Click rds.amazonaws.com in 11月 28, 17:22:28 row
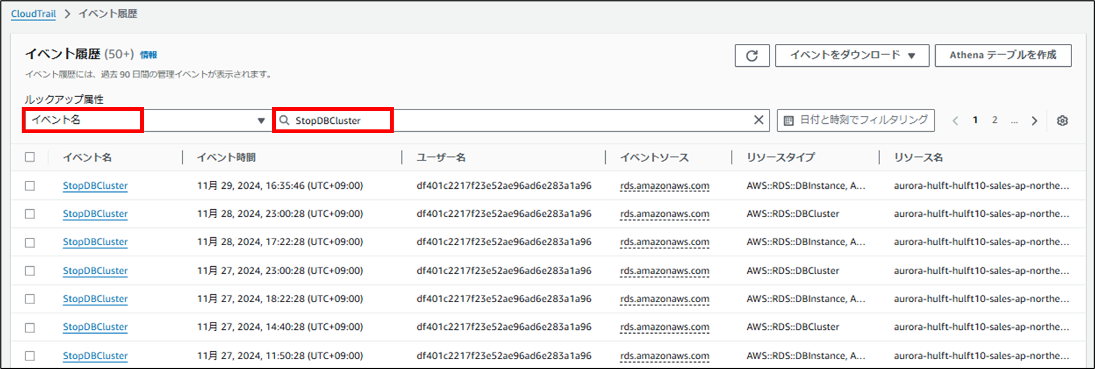The width and height of the screenshot is (1095, 369). [665, 242]
